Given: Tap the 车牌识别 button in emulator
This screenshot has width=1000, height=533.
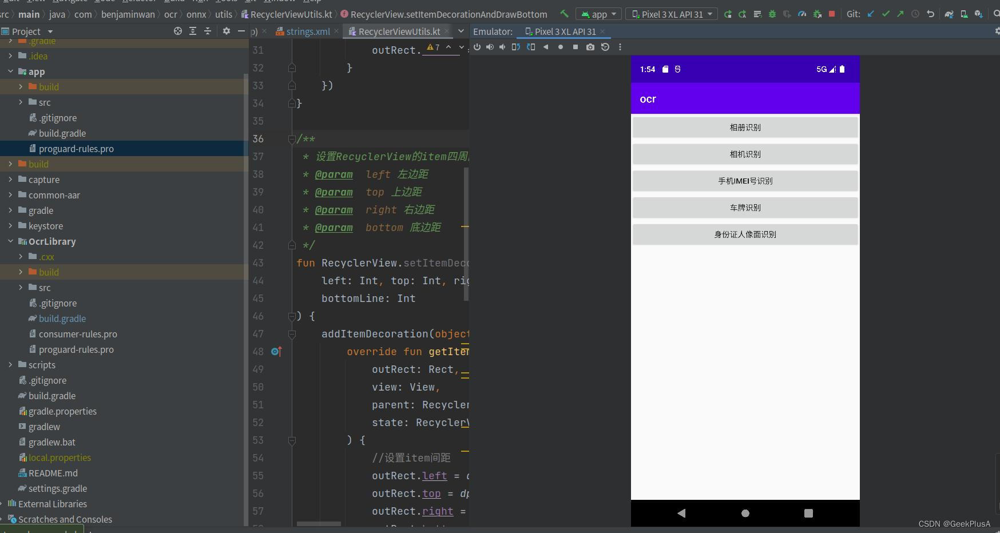Looking at the screenshot, I should click(745, 208).
